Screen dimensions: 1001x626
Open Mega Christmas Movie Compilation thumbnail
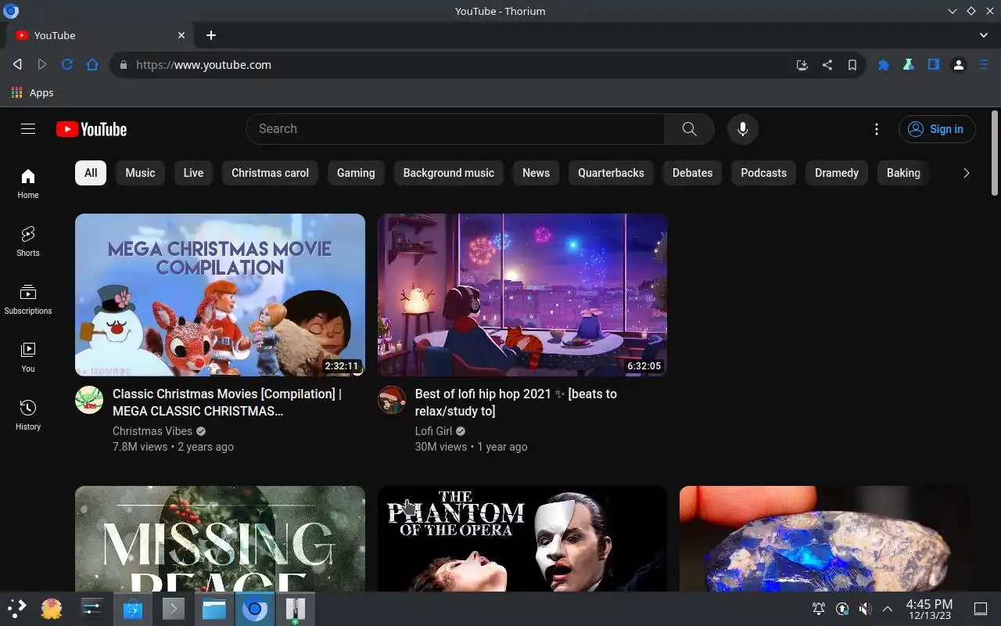pos(220,295)
